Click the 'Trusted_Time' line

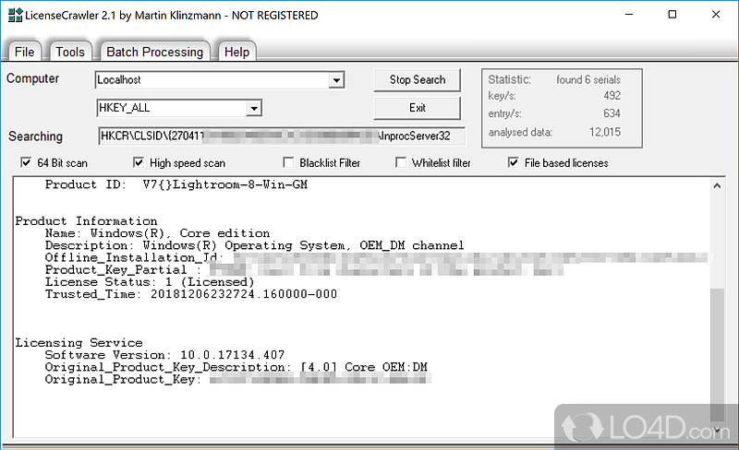pos(191,294)
